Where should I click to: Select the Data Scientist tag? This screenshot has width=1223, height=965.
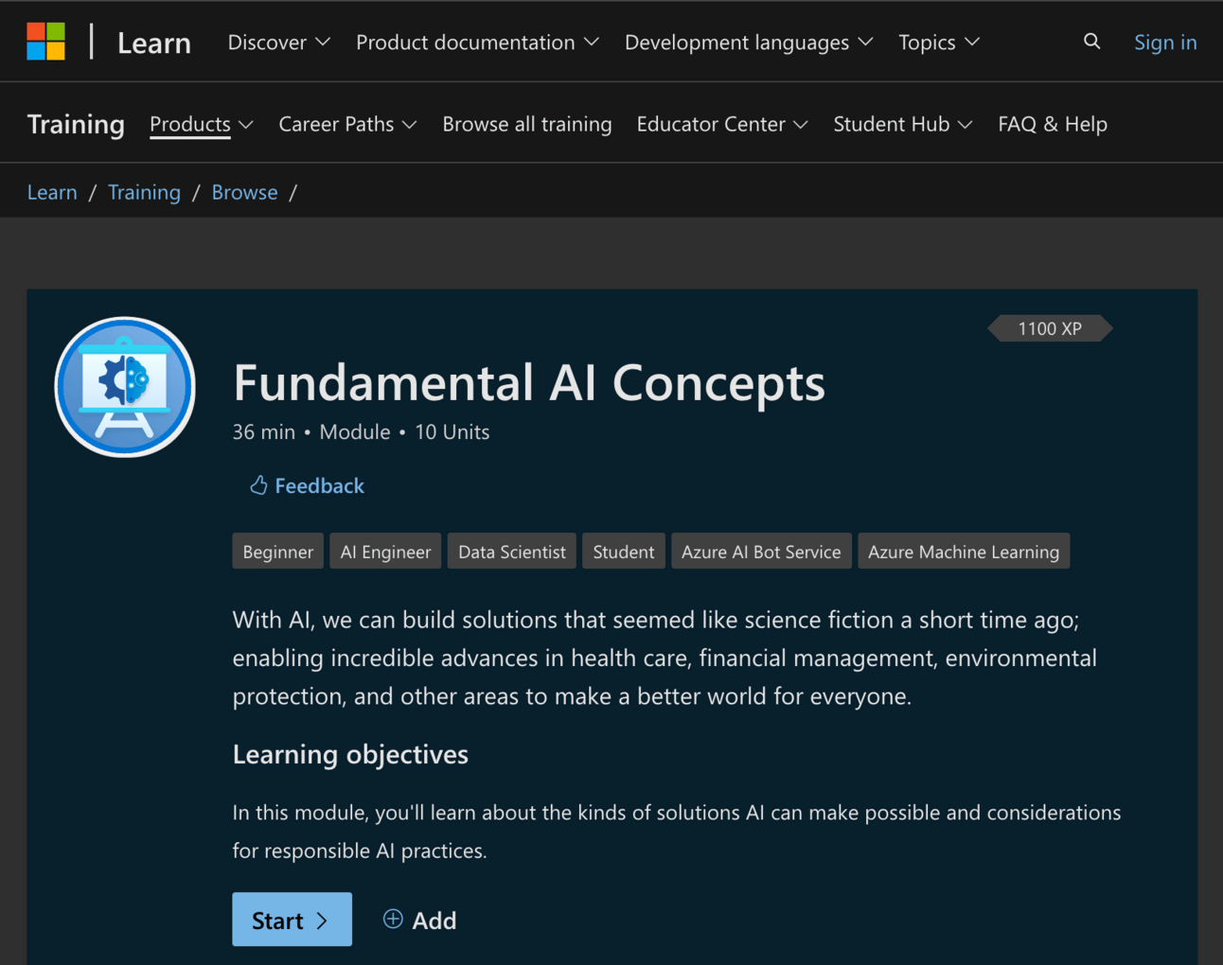click(x=512, y=552)
